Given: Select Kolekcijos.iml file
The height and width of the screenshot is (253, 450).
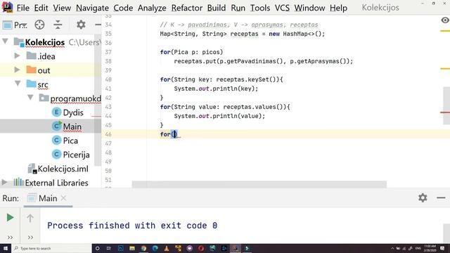Looking at the screenshot, I should [x=63, y=169].
